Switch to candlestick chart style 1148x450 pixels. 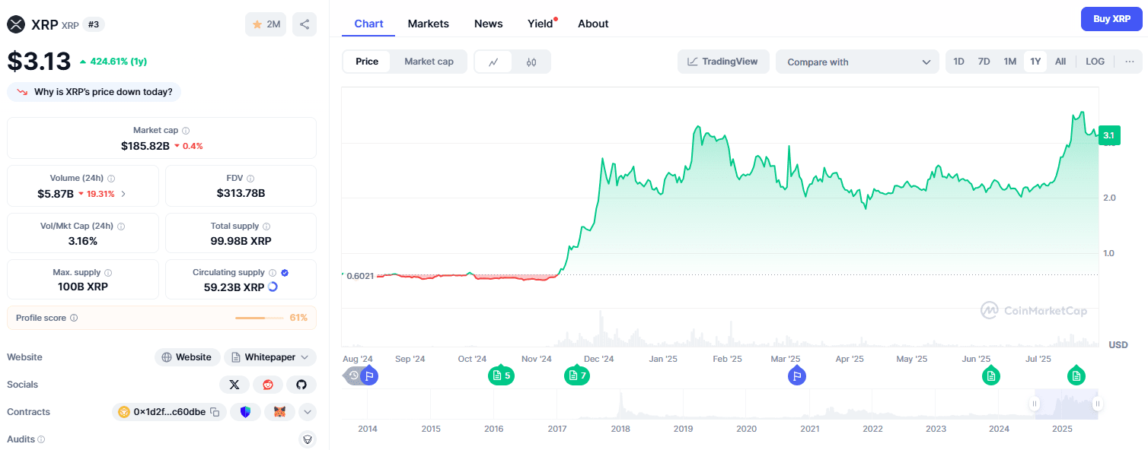pos(531,62)
